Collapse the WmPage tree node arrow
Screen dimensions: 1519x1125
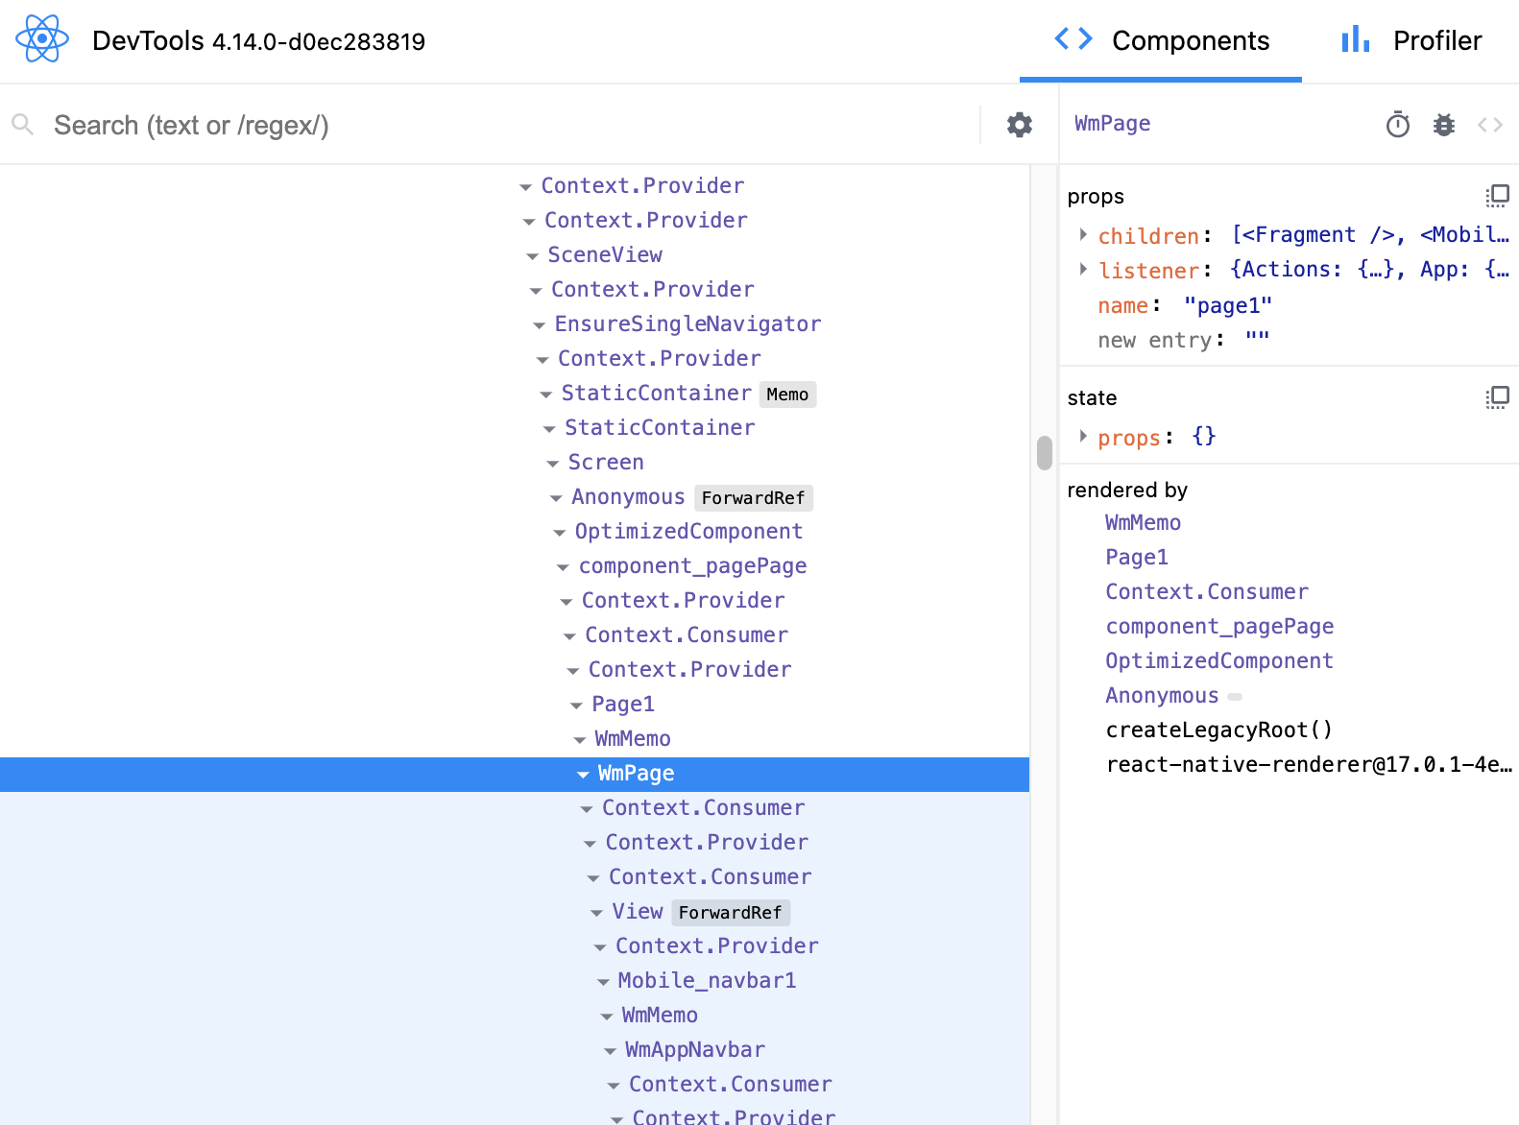(x=583, y=775)
